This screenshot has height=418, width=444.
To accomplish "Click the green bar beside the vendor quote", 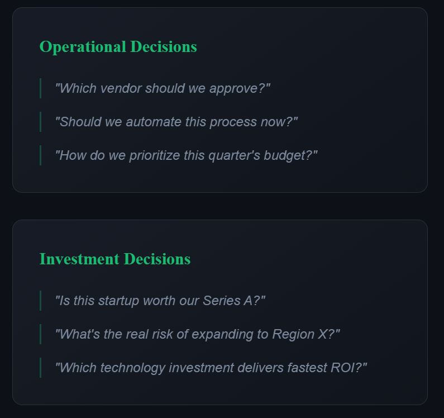I will tap(40, 88).
